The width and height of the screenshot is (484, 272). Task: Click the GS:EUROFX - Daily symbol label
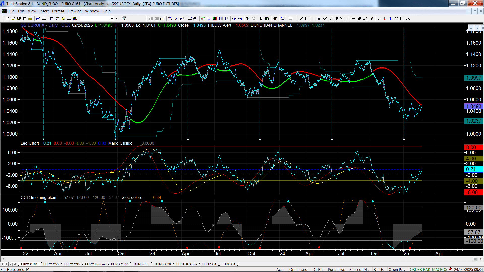pyautogui.click(x=39, y=25)
